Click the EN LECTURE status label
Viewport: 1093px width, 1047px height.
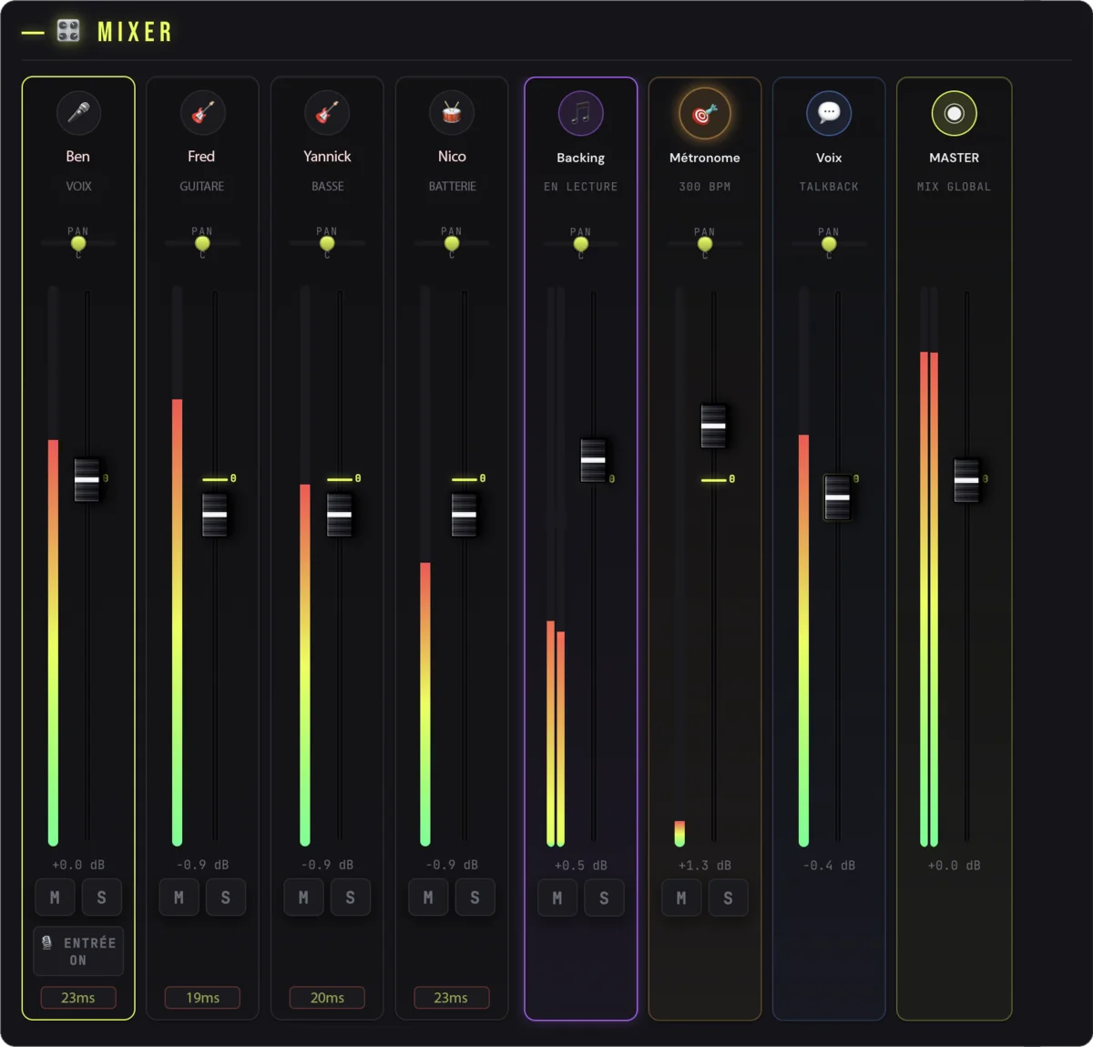pos(580,187)
